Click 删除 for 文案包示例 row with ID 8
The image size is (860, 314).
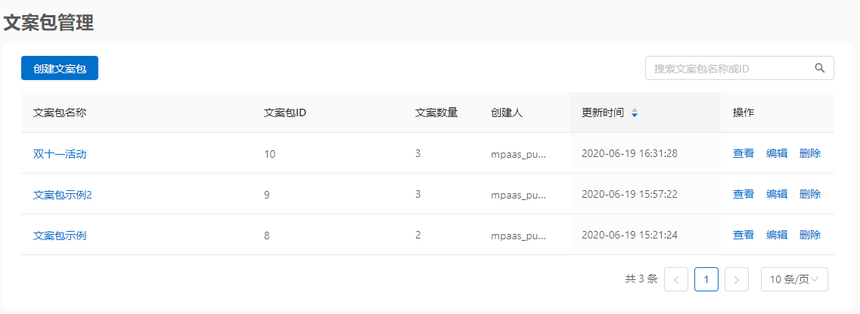pyautogui.click(x=810, y=235)
